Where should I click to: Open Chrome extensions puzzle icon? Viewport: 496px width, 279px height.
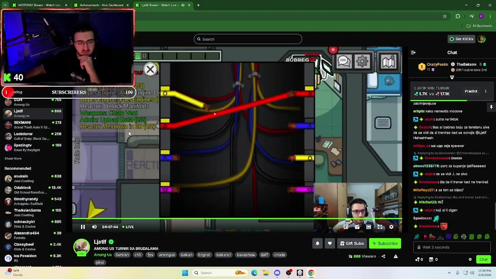click(x=458, y=16)
